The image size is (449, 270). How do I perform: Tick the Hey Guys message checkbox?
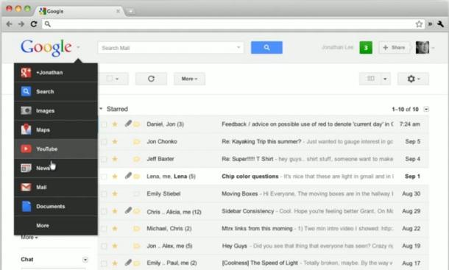pyautogui.click(x=104, y=246)
